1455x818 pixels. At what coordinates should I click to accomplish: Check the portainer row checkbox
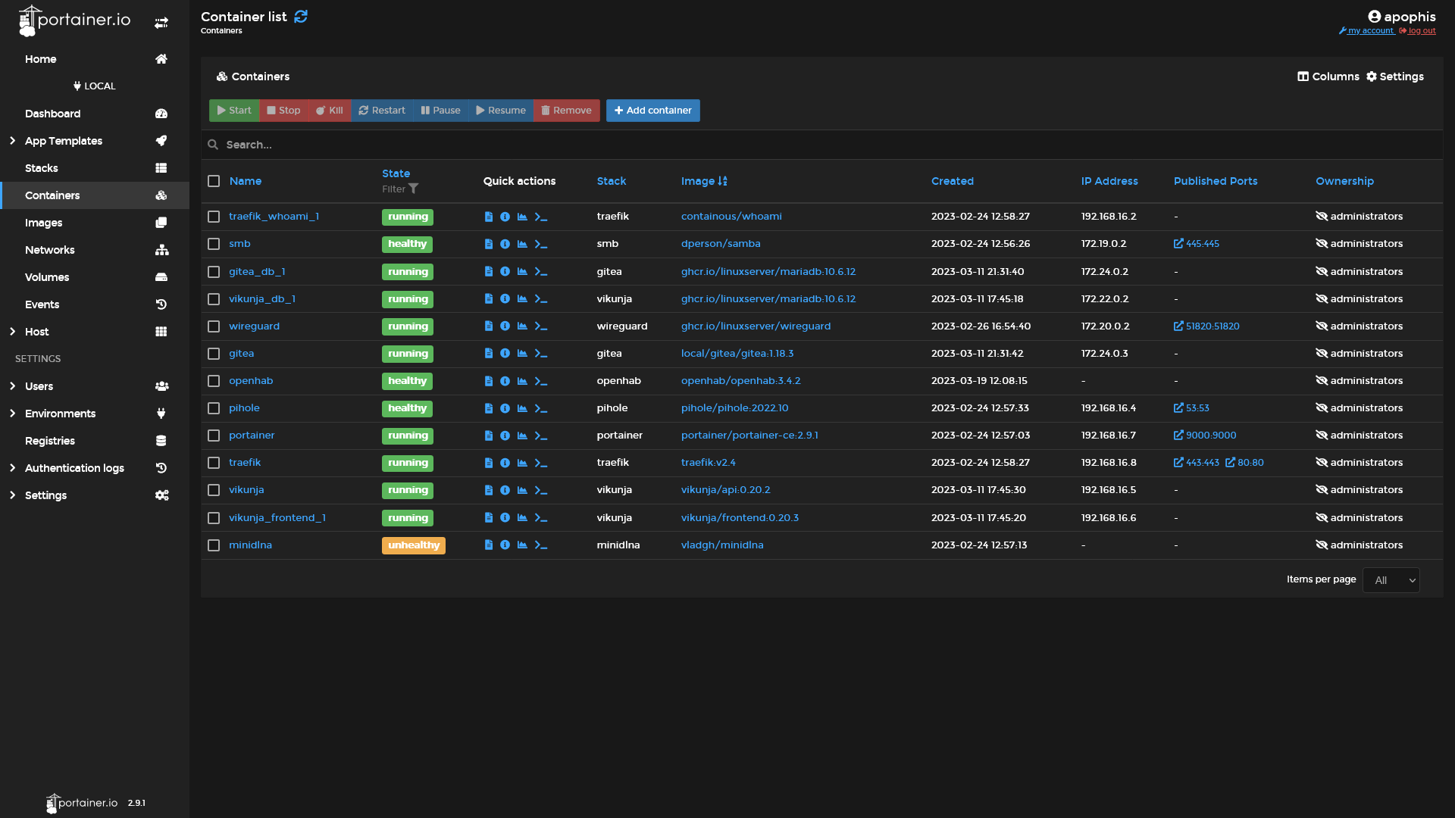[x=214, y=436]
